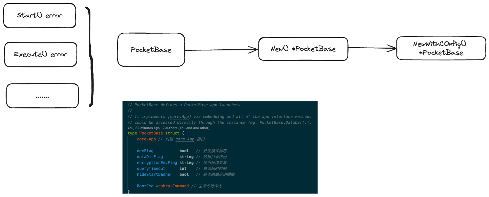This screenshot has width=489, height=197.
Task: Click the "devFlag" field name
Action: 145,151
